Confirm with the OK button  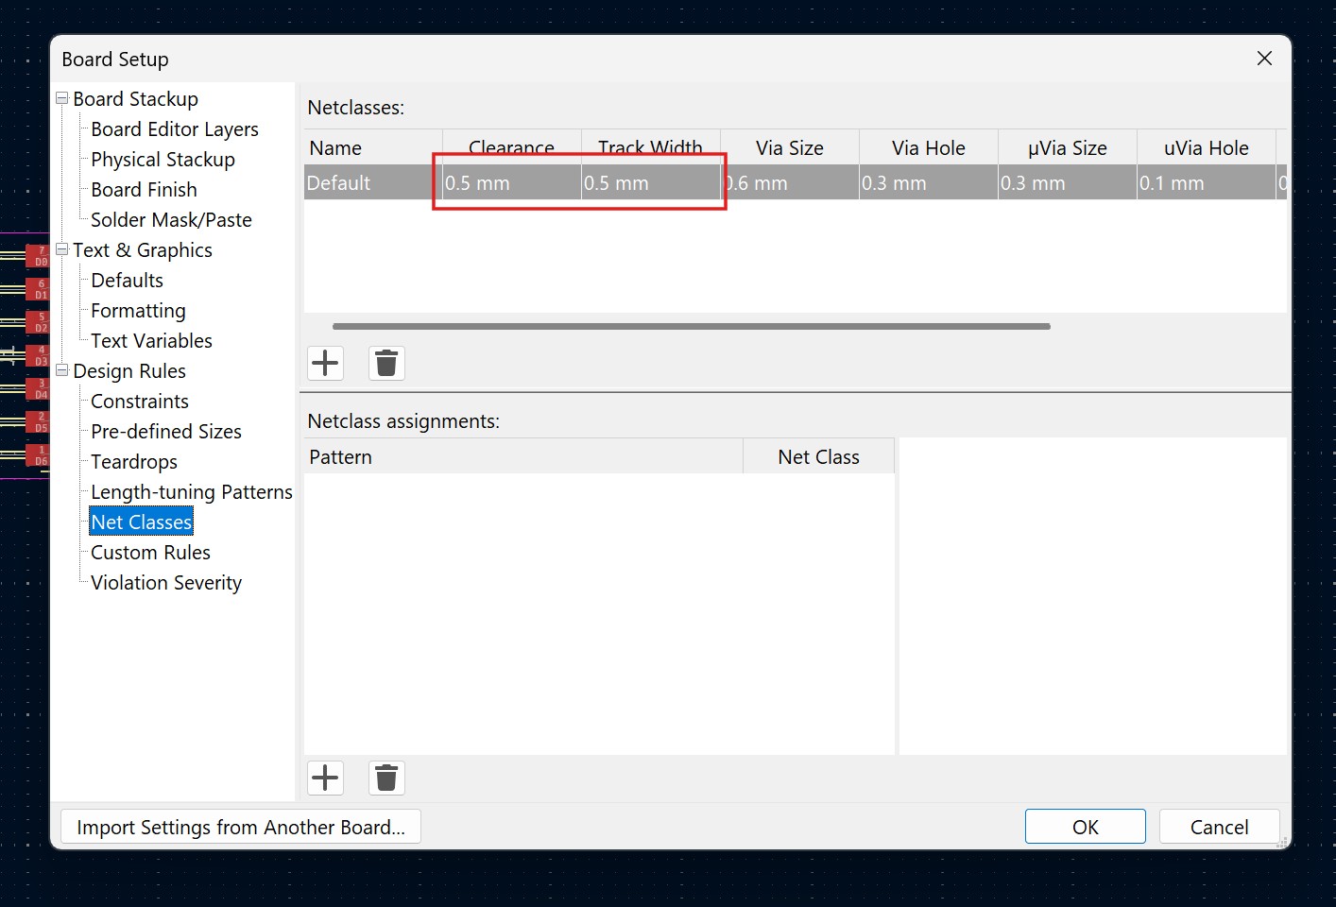[1086, 827]
